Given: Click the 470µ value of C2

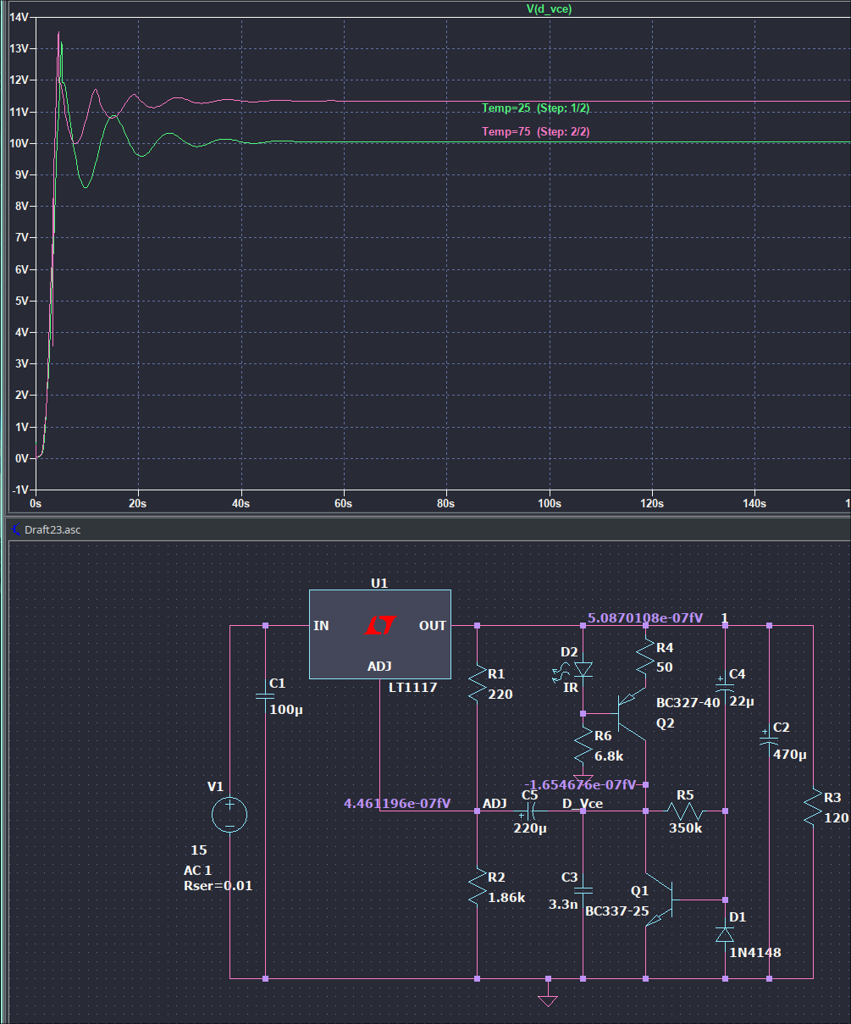Looking at the screenshot, I should [789, 754].
